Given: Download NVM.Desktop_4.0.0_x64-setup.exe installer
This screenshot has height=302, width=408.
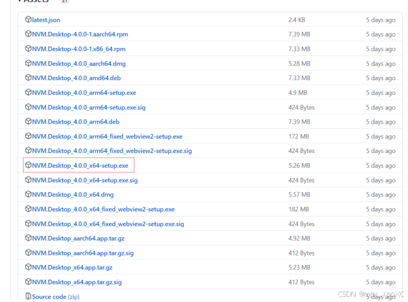Looking at the screenshot, I should [x=80, y=165].
